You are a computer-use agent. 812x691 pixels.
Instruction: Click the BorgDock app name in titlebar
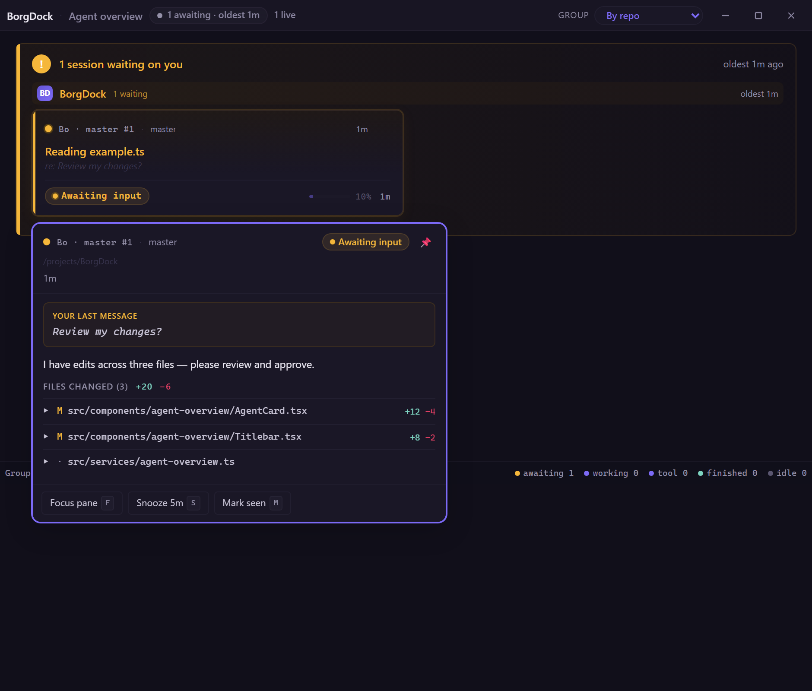point(30,16)
